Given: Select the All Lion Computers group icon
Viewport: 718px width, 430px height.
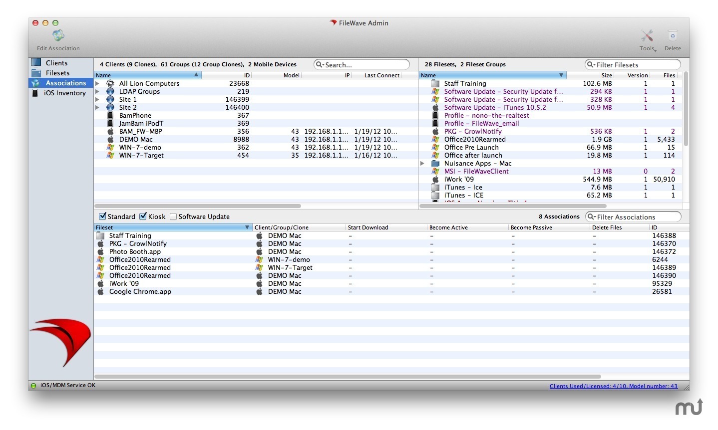Looking at the screenshot, I should (x=110, y=83).
